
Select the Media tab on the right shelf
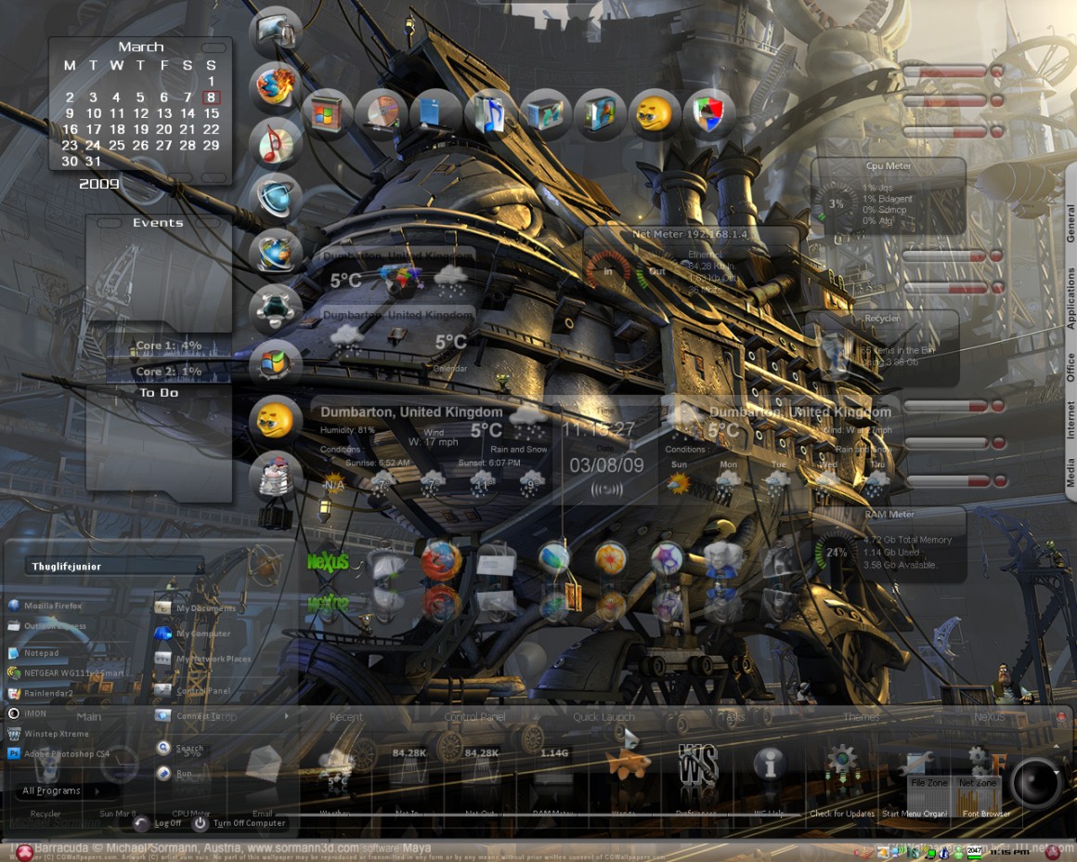coord(1071,473)
